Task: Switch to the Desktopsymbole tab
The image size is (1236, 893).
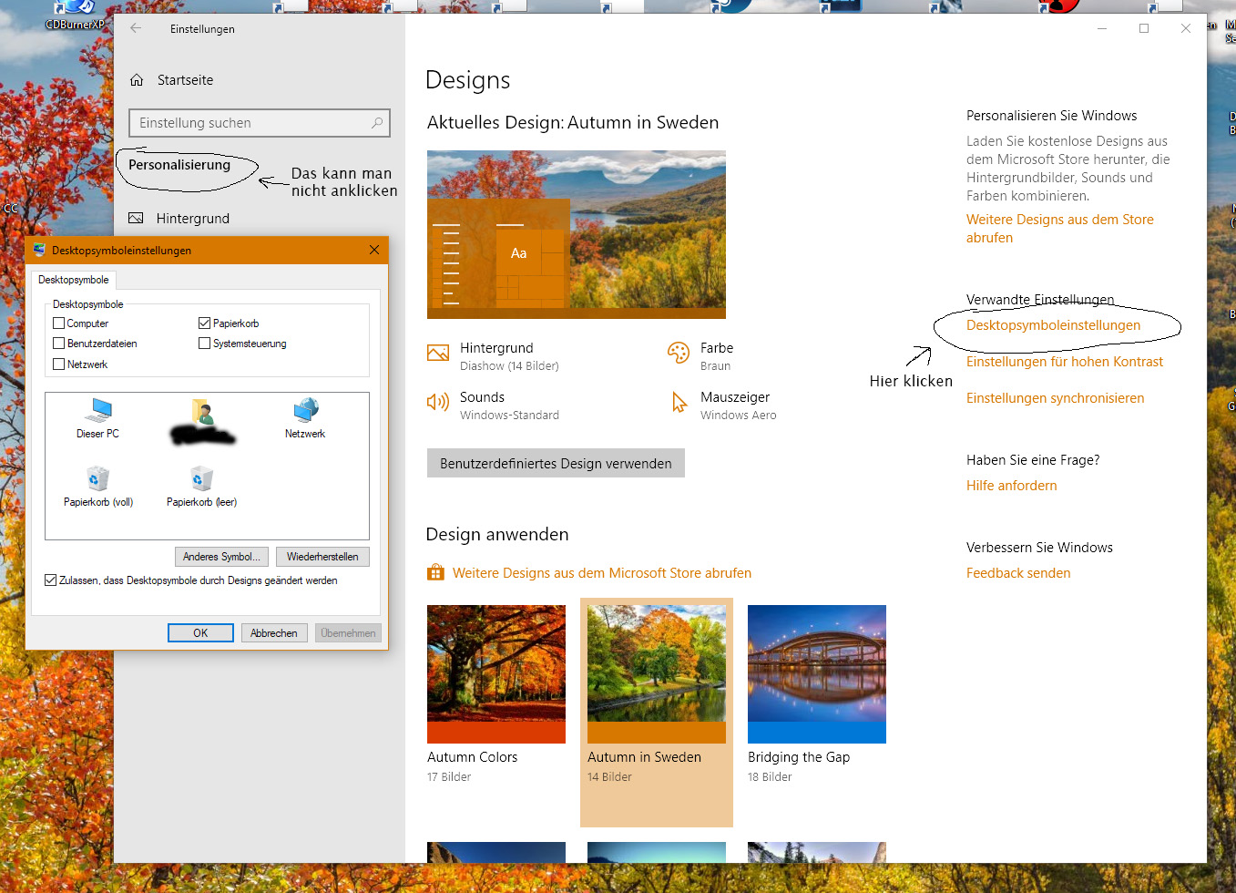Action: pos(74,280)
